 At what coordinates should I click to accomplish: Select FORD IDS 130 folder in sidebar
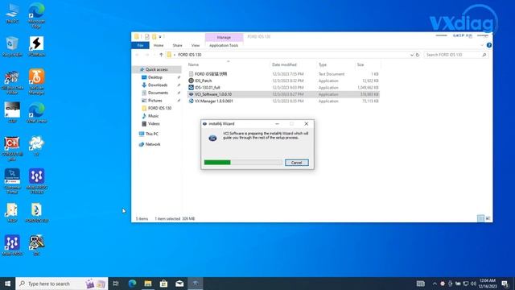159,108
